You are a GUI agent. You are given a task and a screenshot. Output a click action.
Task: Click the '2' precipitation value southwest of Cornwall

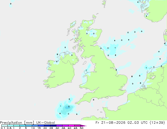point(69,107)
